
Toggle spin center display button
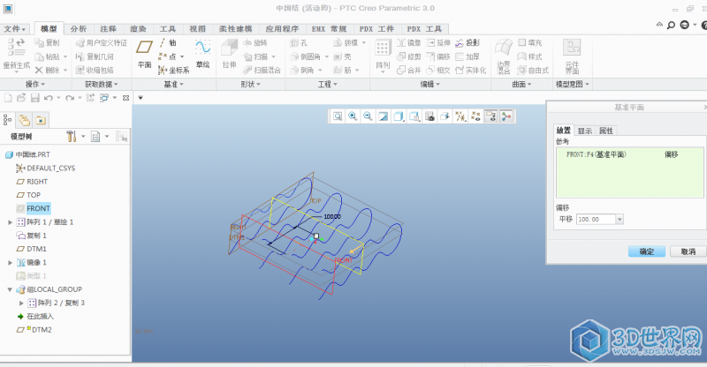(x=506, y=116)
